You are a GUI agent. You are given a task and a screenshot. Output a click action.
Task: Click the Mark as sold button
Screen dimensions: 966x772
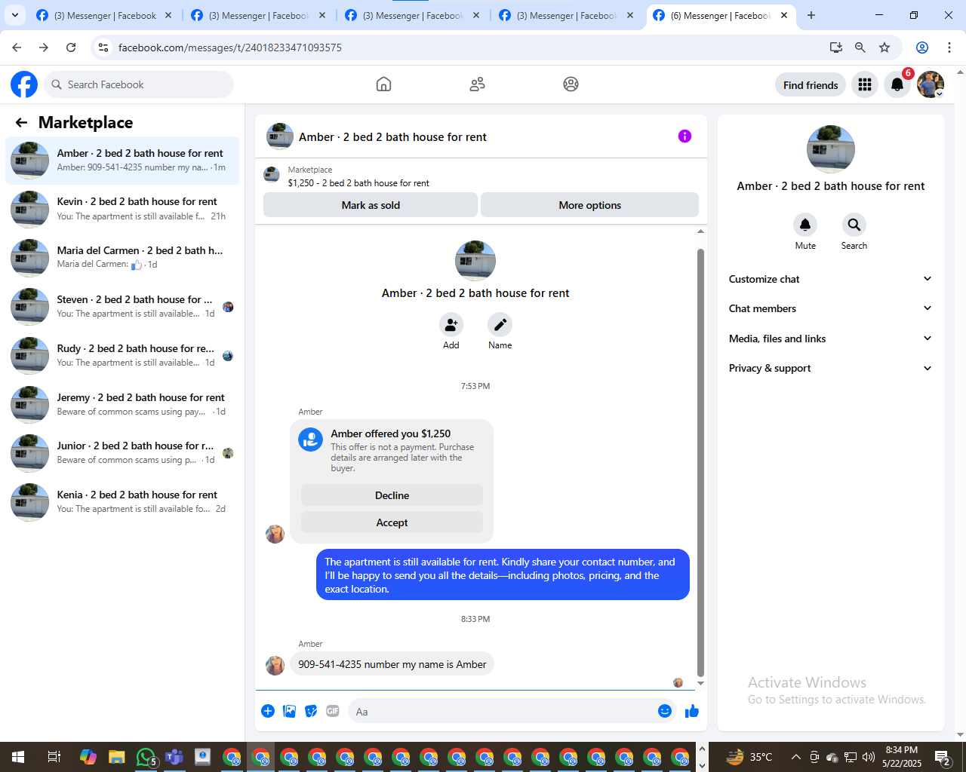click(x=371, y=205)
